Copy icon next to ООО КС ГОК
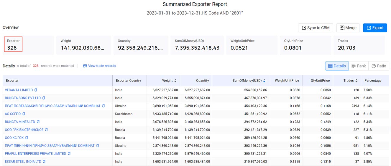The height and width of the screenshot is (166, 391). coord(27,138)
